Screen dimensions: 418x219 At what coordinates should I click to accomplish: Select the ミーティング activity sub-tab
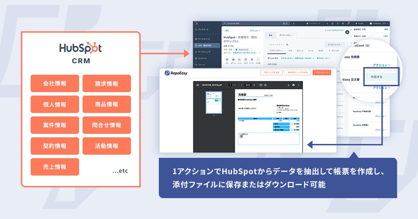pyautogui.click(x=333, y=50)
